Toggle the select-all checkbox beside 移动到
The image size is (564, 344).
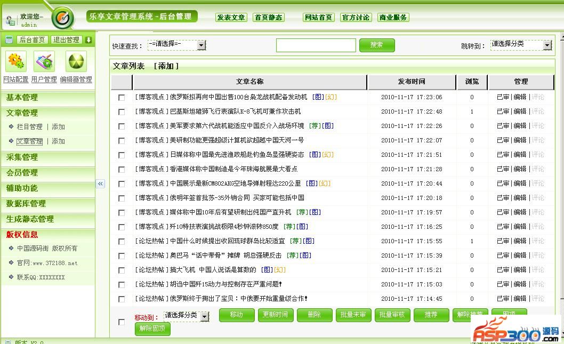click(122, 322)
